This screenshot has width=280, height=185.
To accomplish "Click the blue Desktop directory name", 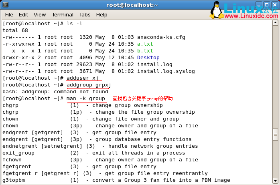I will (148, 58).
